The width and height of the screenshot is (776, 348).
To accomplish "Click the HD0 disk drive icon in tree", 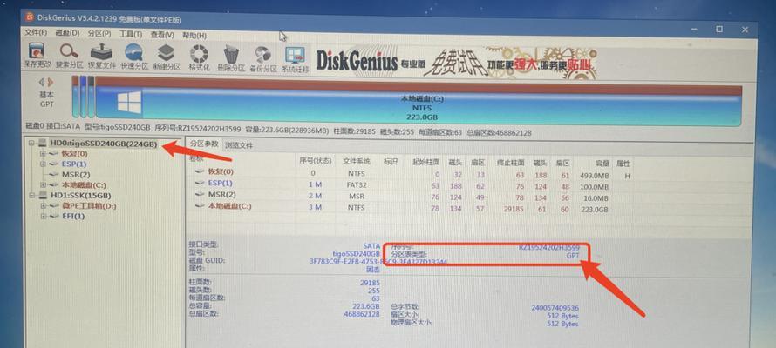I will [42, 144].
